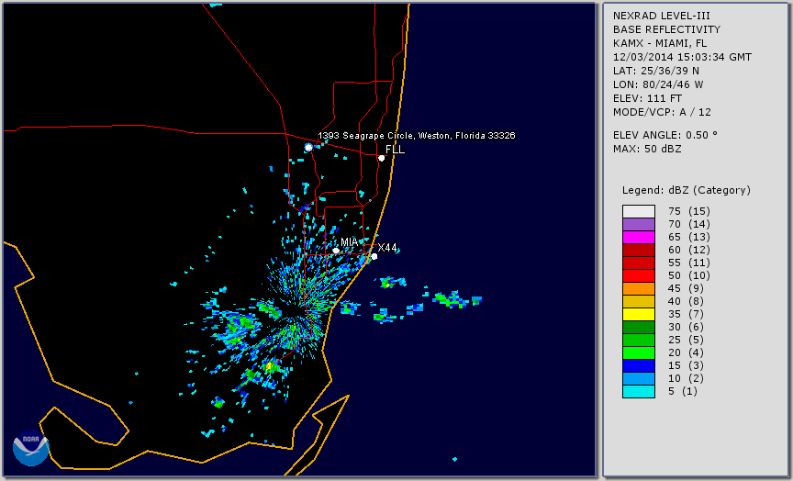This screenshot has width=793, height=481.
Task: Click the '5 (1)' legend value
Action: coord(682,391)
